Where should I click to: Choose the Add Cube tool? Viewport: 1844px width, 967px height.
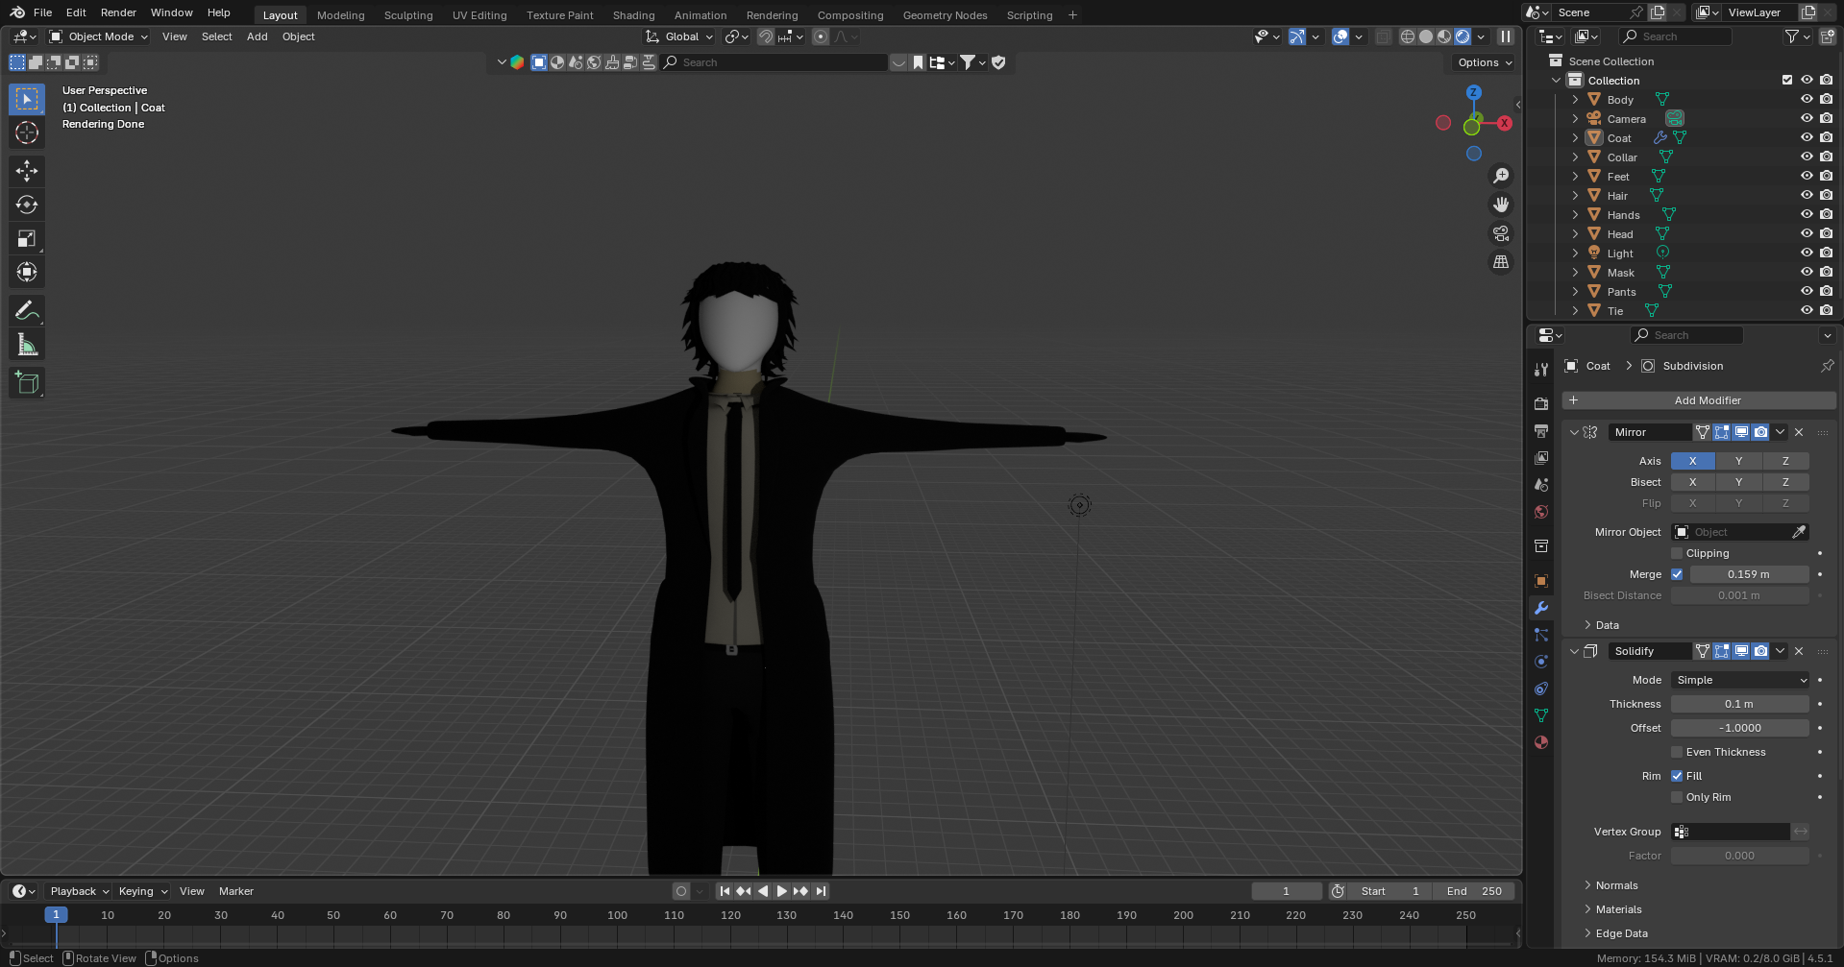[x=27, y=382]
